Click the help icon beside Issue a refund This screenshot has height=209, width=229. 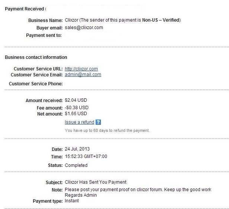[98, 122]
